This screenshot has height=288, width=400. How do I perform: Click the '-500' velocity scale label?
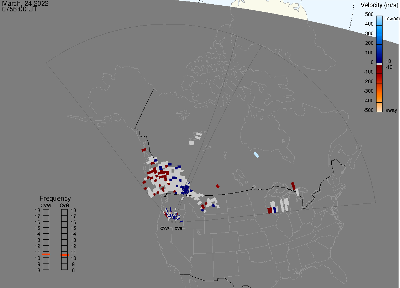click(368, 110)
